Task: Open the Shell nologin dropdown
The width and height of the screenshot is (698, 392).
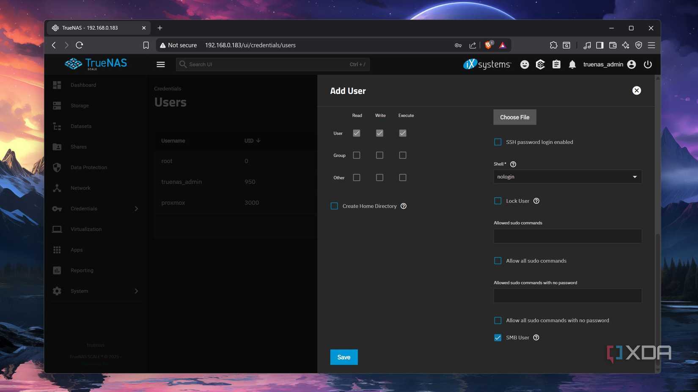Action: pos(567,177)
